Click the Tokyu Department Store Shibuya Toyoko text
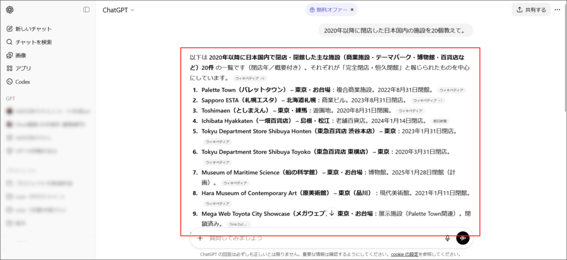Image resolution: width=567 pixels, height=260 pixels. point(256,152)
